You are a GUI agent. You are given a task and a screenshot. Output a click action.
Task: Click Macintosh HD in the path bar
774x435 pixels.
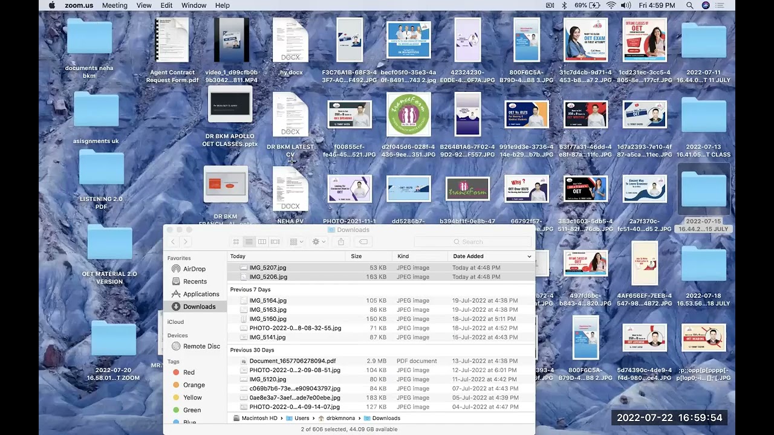pos(255,418)
